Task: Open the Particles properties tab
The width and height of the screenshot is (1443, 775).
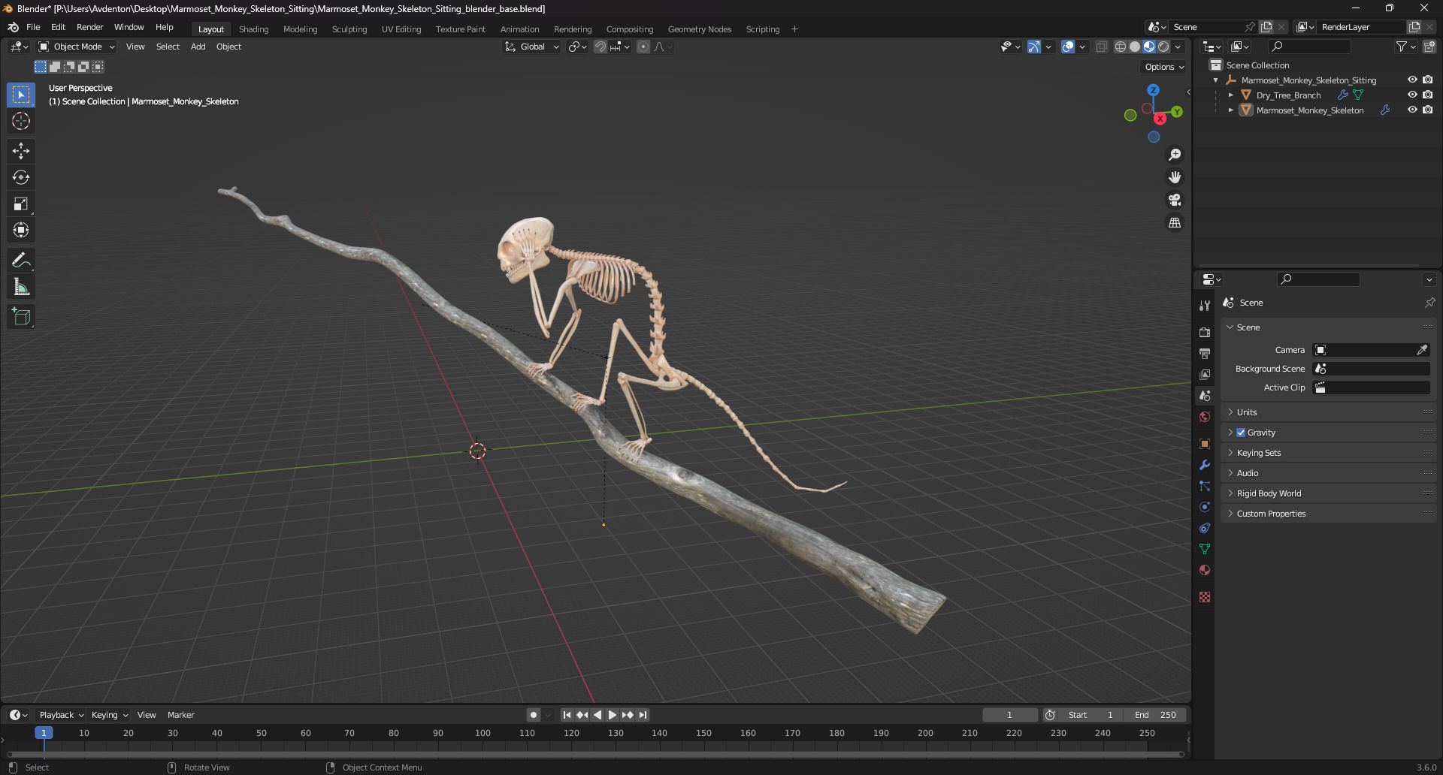Action: click(1205, 486)
